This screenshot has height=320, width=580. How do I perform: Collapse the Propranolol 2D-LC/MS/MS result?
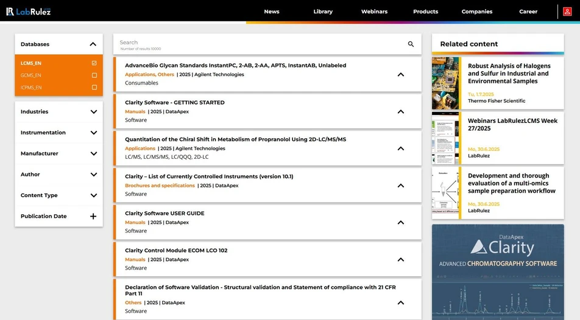coord(401,148)
